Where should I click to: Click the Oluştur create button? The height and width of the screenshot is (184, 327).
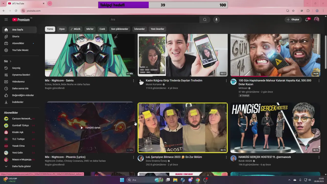pos(293,19)
